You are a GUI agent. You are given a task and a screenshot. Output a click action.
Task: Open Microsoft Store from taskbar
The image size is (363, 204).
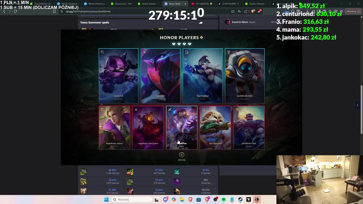pos(199,199)
